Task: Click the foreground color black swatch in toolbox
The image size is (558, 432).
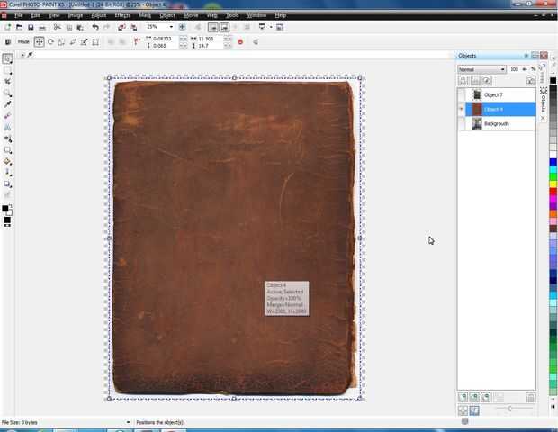Action: pyautogui.click(x=5, y=209)
